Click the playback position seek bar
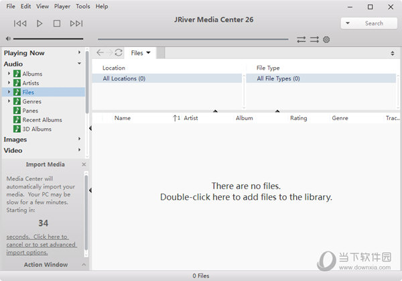 (x=193, y=40)
